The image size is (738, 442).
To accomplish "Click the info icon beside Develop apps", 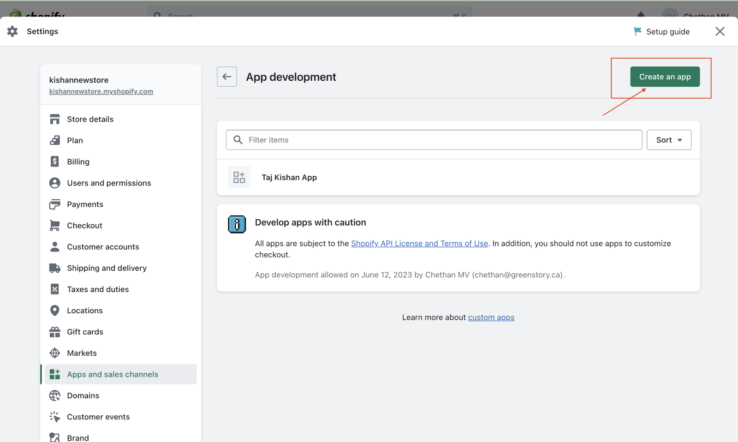I will pyautogui.click(x=237, y=224).
